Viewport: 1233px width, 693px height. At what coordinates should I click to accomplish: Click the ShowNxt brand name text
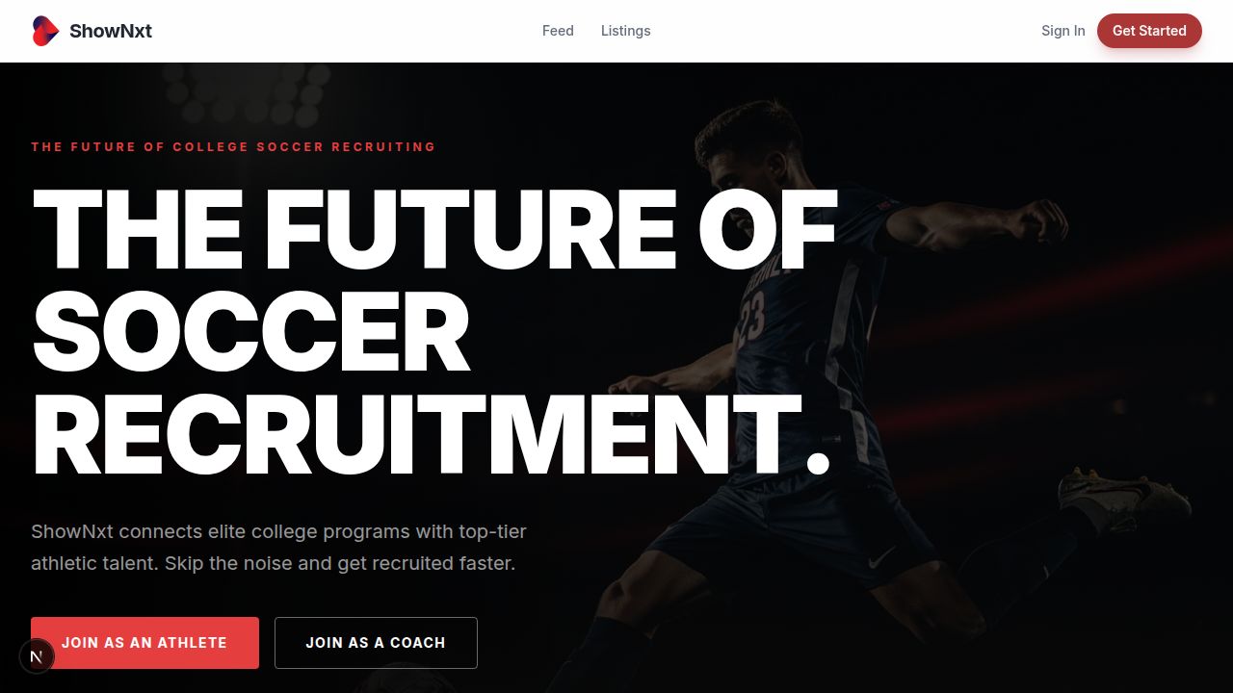point(111,31)
